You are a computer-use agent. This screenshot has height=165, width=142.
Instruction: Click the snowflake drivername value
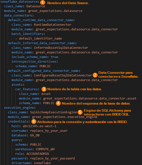(42, 163)
